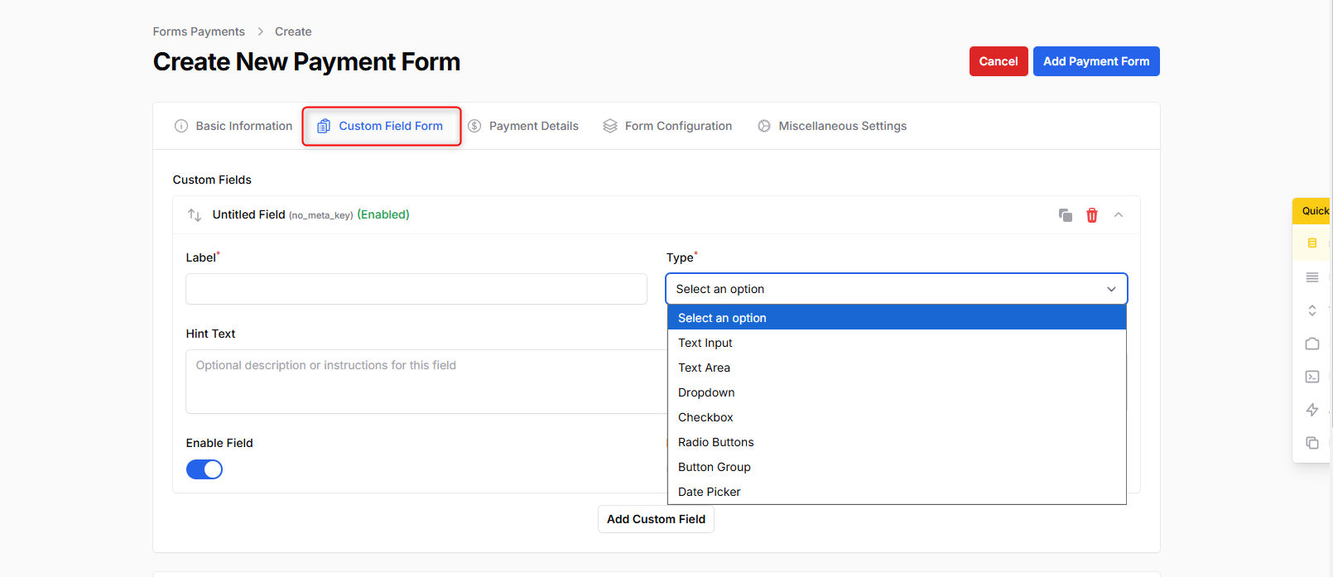Viewport: 1333px width, 577px height.
Task: Select Button Group field type
Action: click(x=897, y=467)
